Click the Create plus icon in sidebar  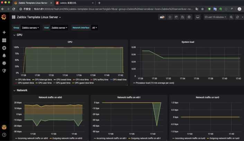click(x=4, y=32)
